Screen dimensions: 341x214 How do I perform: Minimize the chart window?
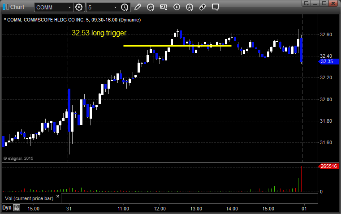coord(315,3)
